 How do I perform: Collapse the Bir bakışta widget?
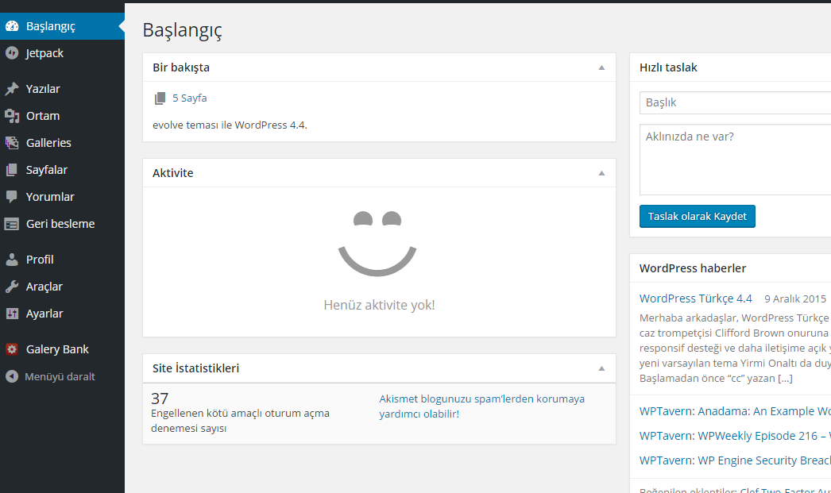point(601,67)
